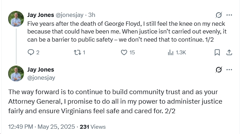The width and height of the screenshot is (240, 134).
Task: Open the first tweet text body
Action: pos(127,32)
